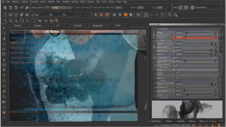This screenshot has width=226, height=127.
Task: Toggle the Flow checkbox in the brush toolbar
Action: 107,7
